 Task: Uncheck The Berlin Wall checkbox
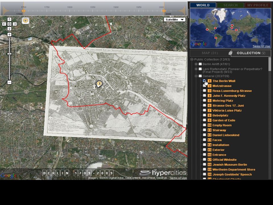pos(204,81)
